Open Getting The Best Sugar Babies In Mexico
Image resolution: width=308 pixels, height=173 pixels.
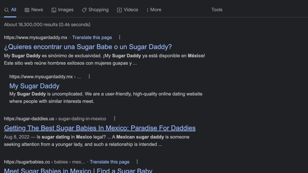pyautogui.click(x=100, y=128)
